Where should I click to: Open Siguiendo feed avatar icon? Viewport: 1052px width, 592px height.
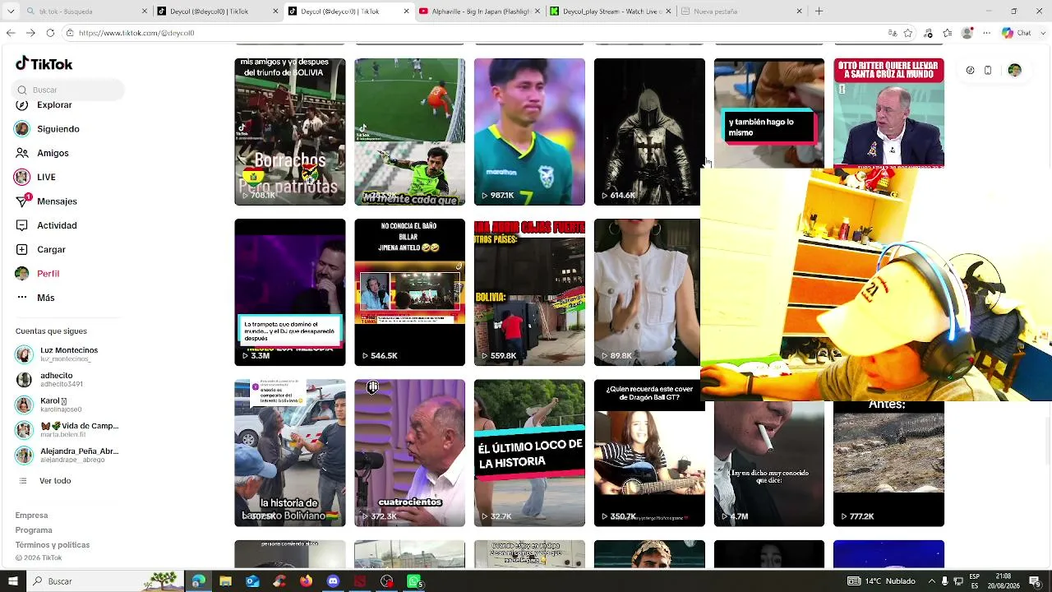coord(22,129)
